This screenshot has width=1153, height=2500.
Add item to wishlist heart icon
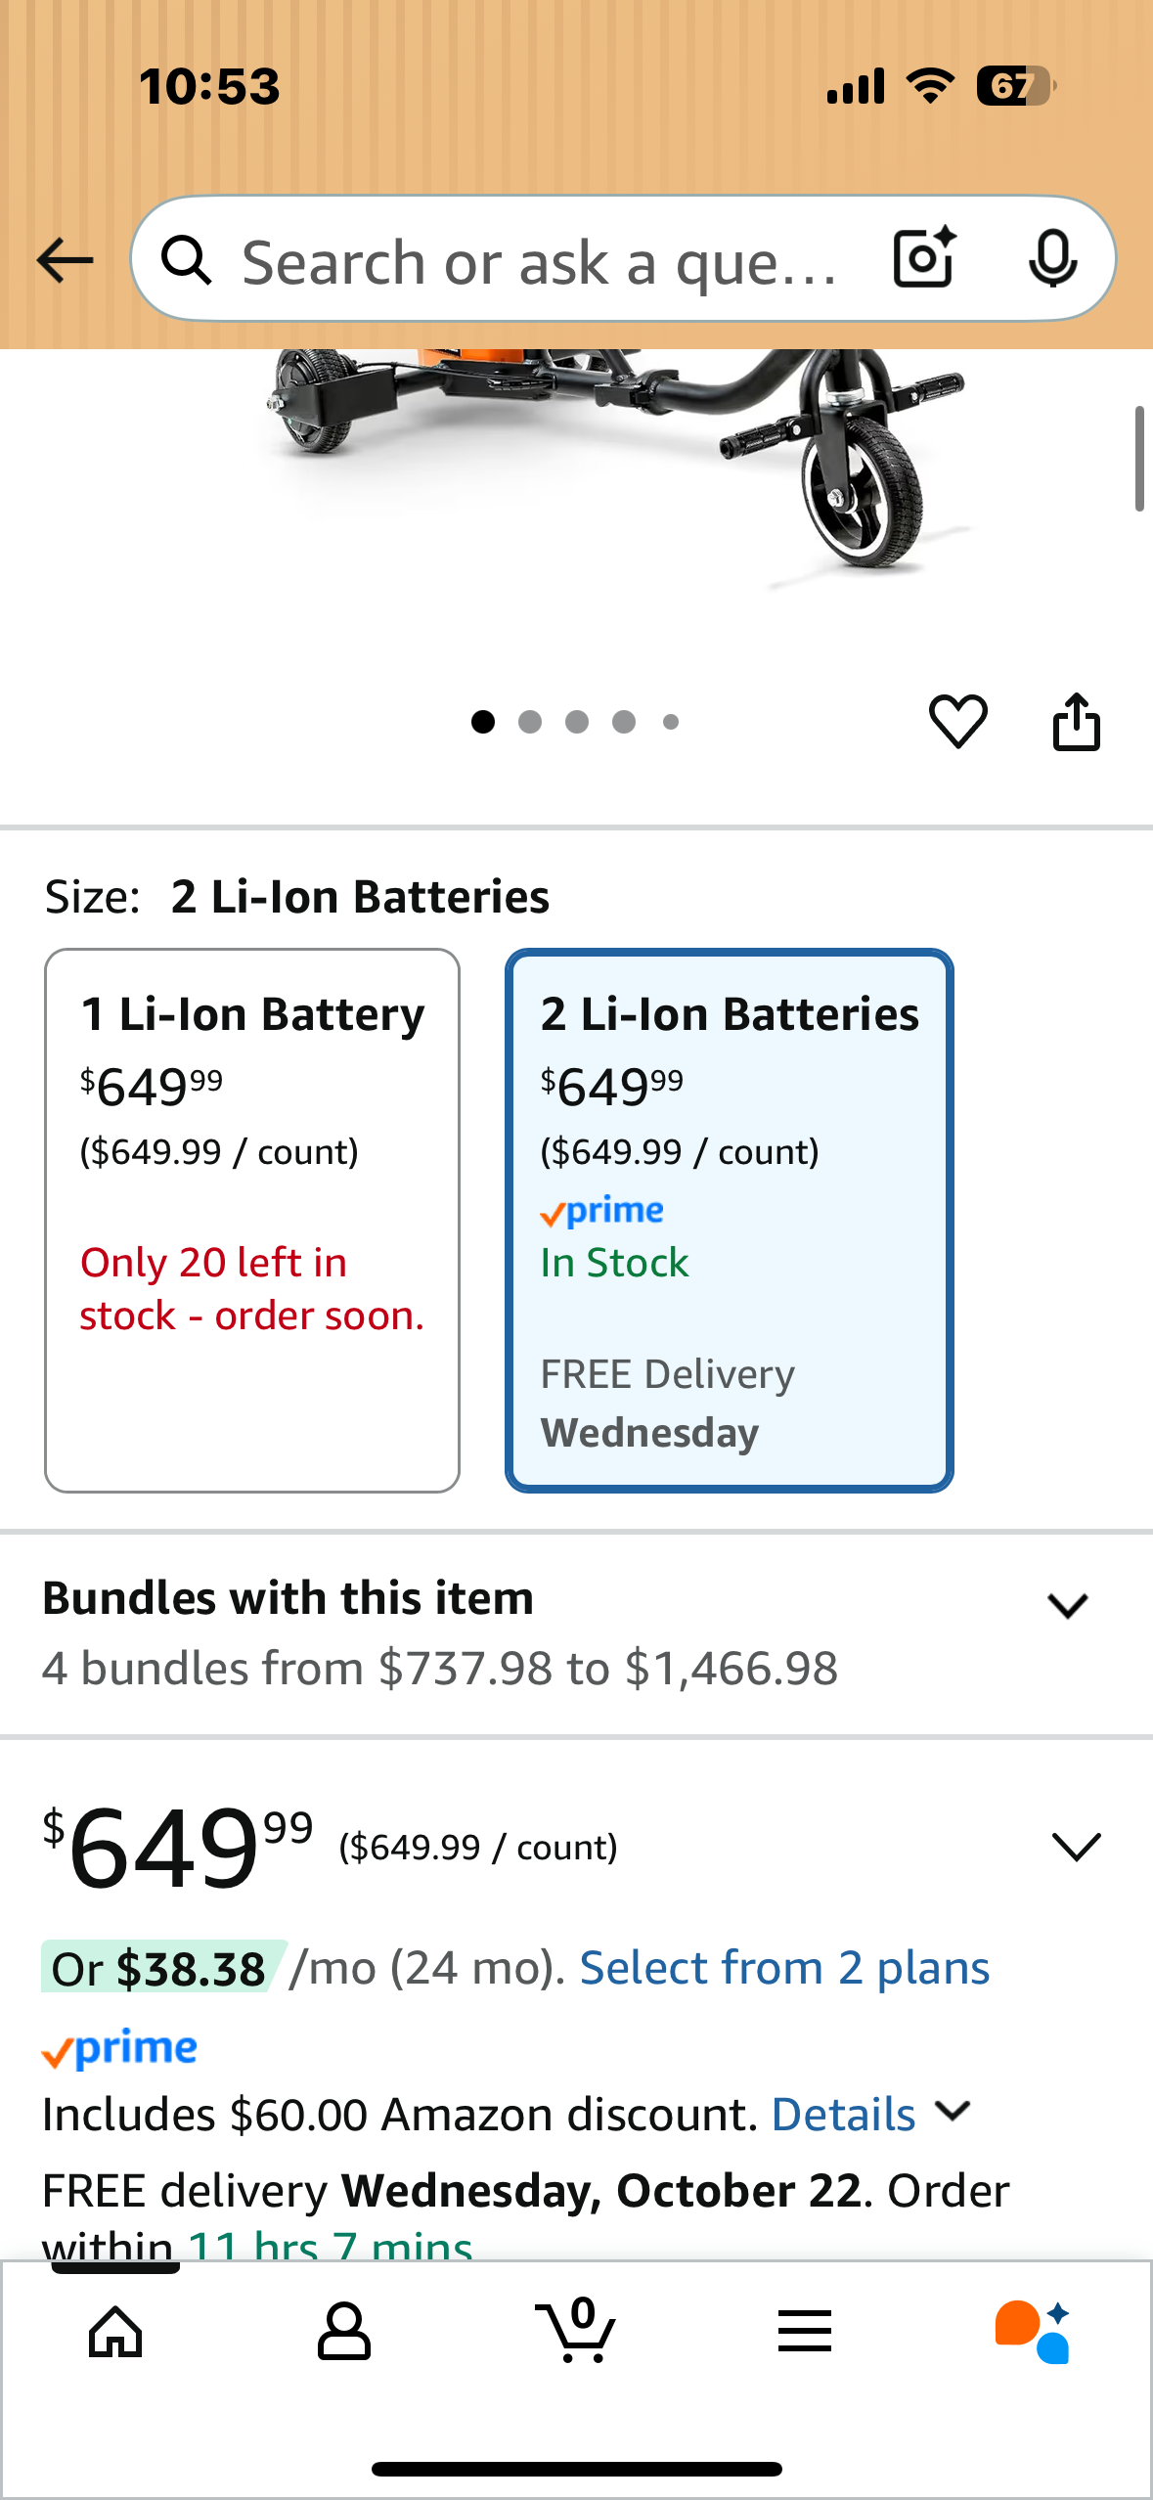957,722
